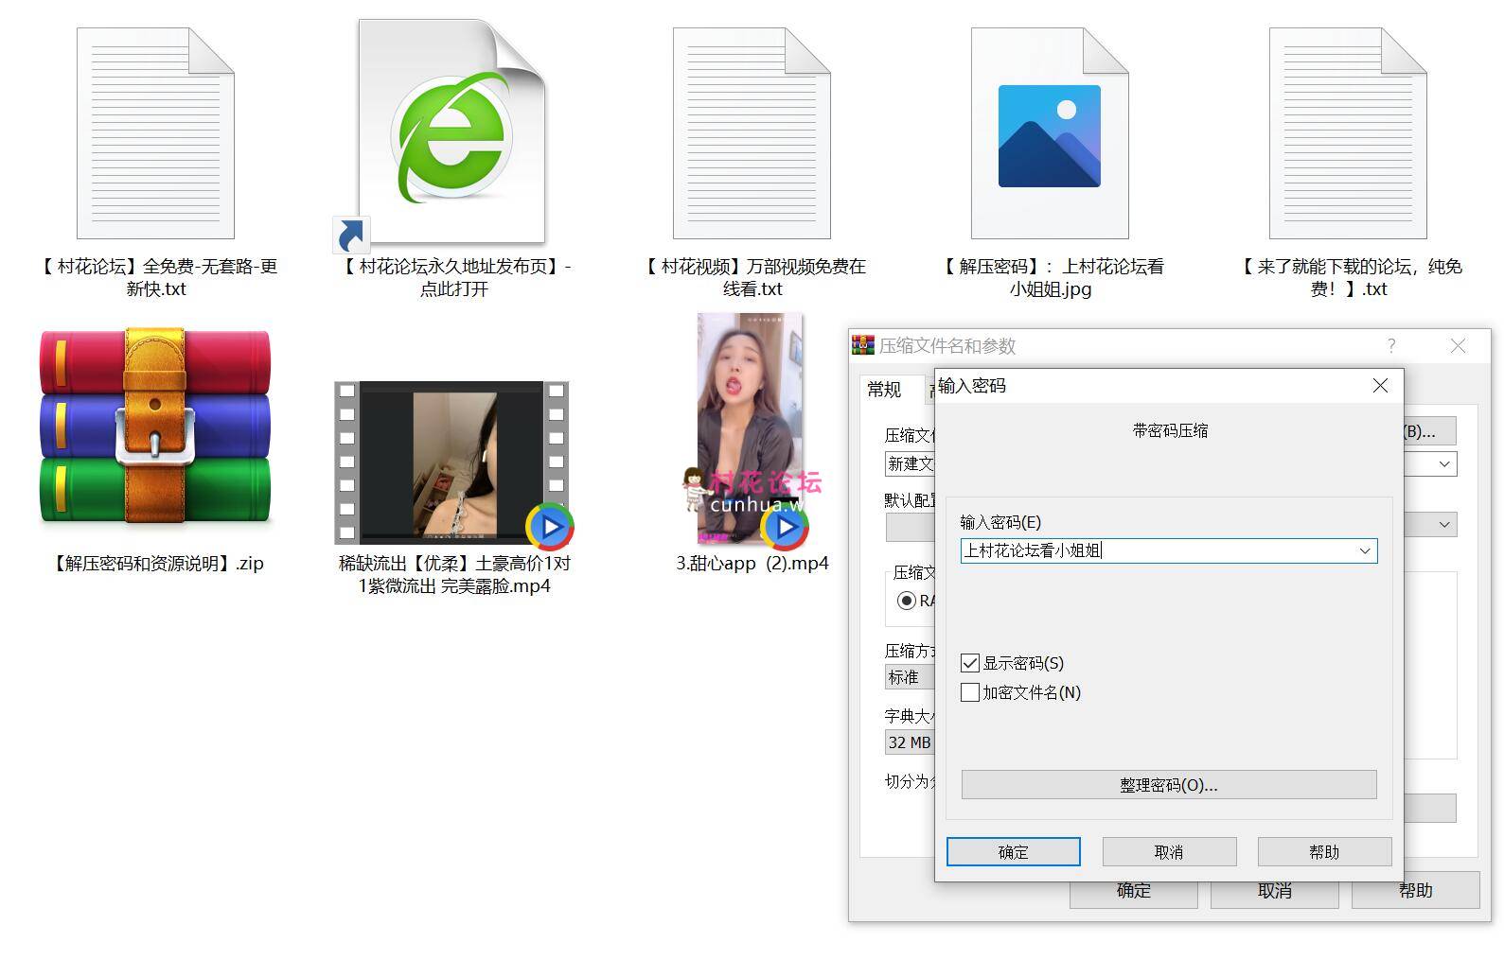Viewport: 1504px width, 977px height.
Task: Click the 【解压密码】：上村花论坛看小姐姐.jpg filename
Action: (1050, 278)
